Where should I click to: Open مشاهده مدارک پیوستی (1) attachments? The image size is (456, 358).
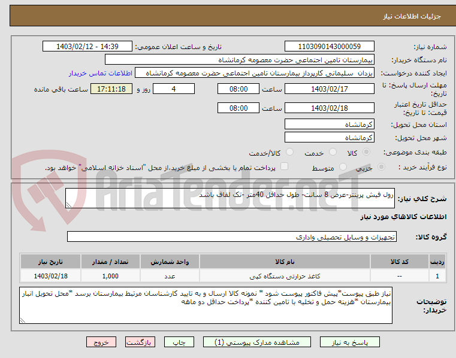[x=257, y=342]
